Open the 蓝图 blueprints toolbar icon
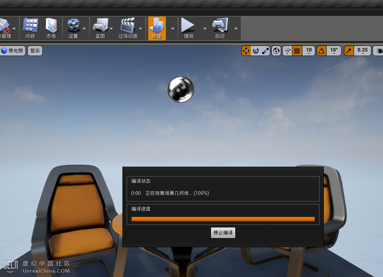 [100, 28]
